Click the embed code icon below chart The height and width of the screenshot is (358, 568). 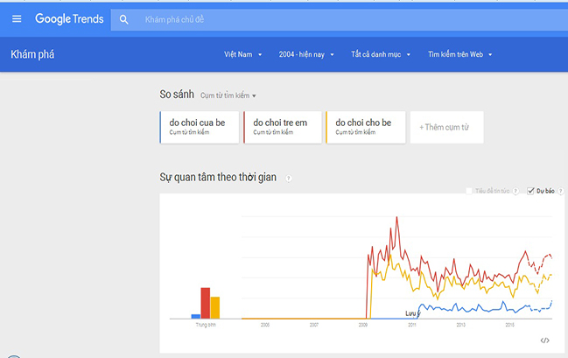pos(544,340)
